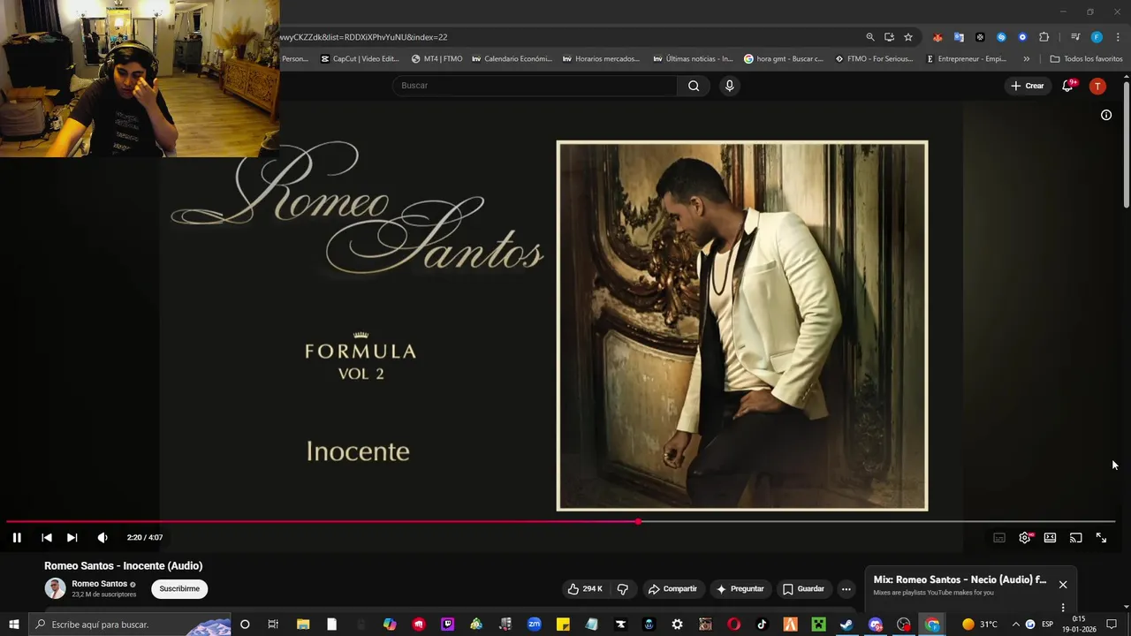Open Mix playlist options three dots

(1063, 608)
